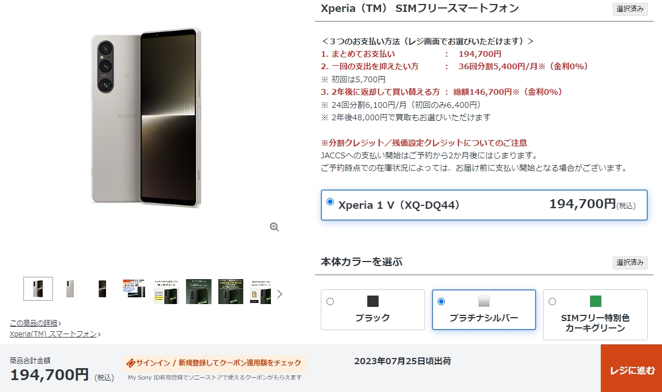This screenshot has width=662, height=392.
Task: Select Xperia 1 V (XQ-DQ44) model radio
Action: click(330, 202)
